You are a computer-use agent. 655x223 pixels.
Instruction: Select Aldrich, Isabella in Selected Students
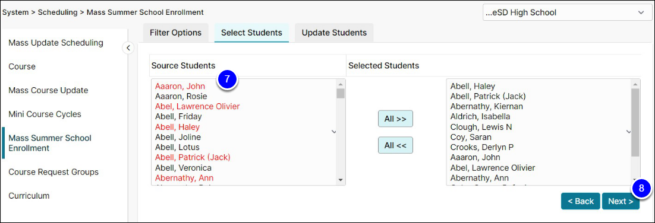point(480,117)
